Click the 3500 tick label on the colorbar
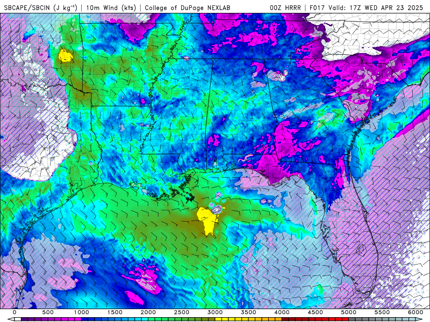The height and width of the screenshot is (322, 430). pyautogui.click(x=249, y=312)
